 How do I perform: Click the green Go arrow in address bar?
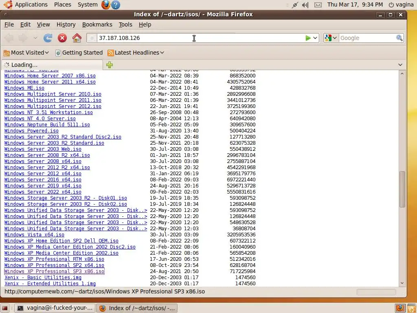(308, 38)
